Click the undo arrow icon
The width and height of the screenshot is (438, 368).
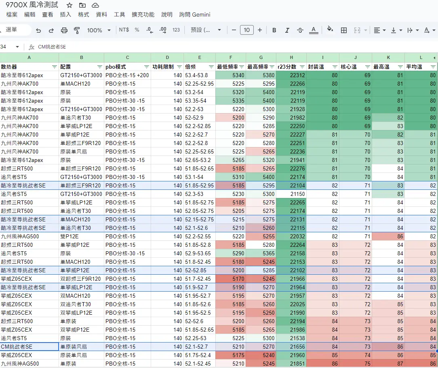pos(38,30)
